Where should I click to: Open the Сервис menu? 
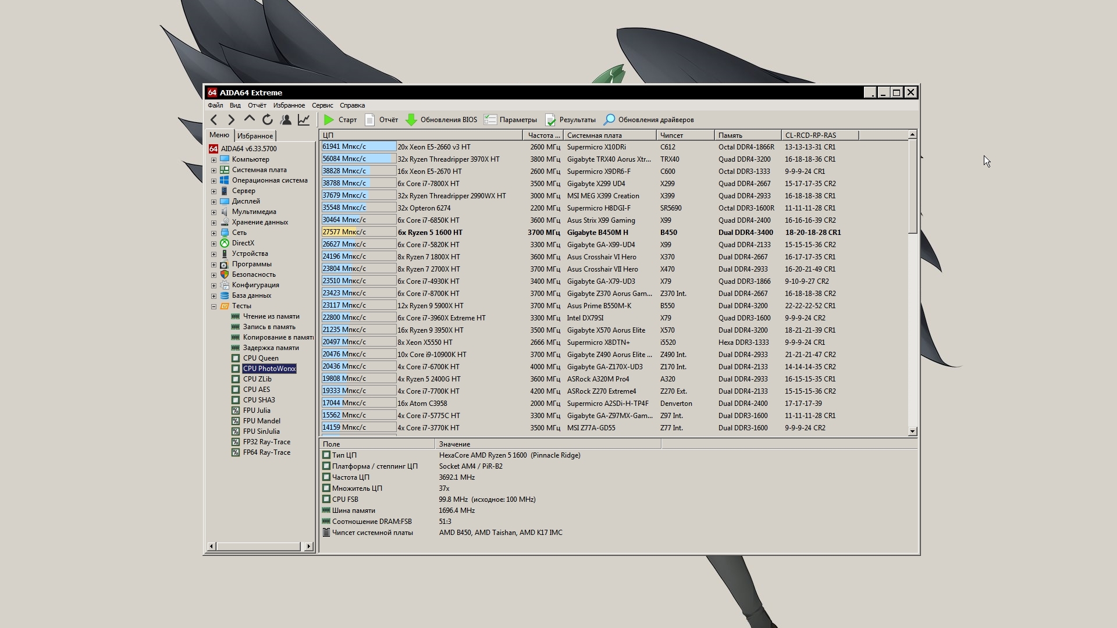coord(322,105)
